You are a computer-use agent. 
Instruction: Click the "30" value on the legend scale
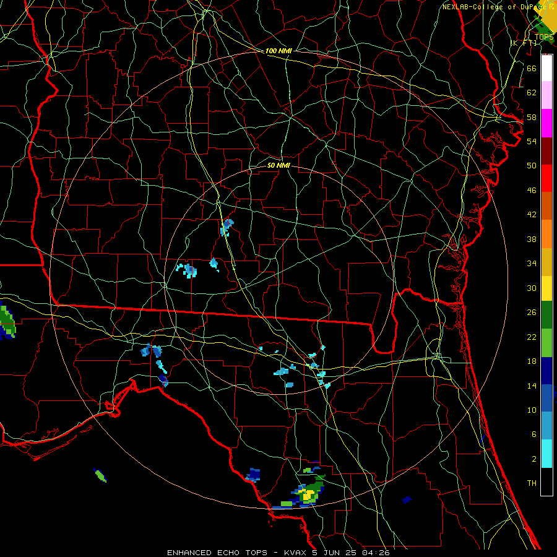532,288
